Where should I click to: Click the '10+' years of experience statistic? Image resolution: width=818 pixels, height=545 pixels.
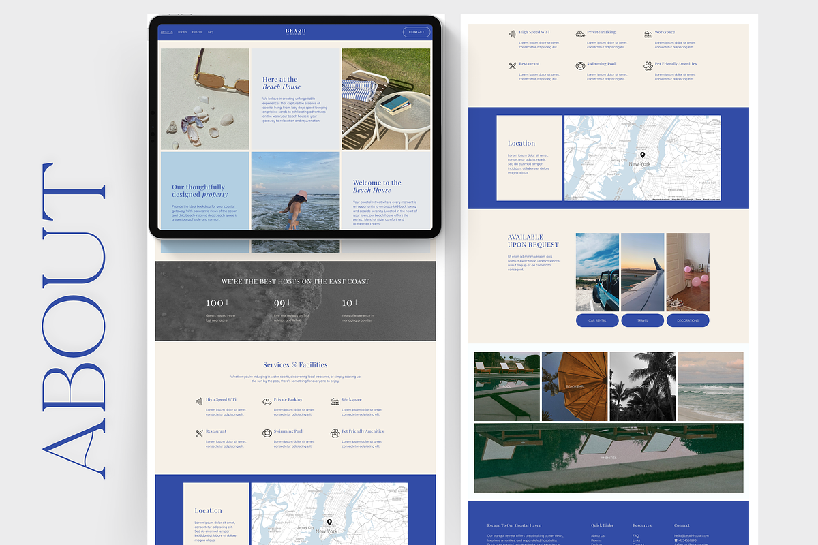click(x=350, y=302)
